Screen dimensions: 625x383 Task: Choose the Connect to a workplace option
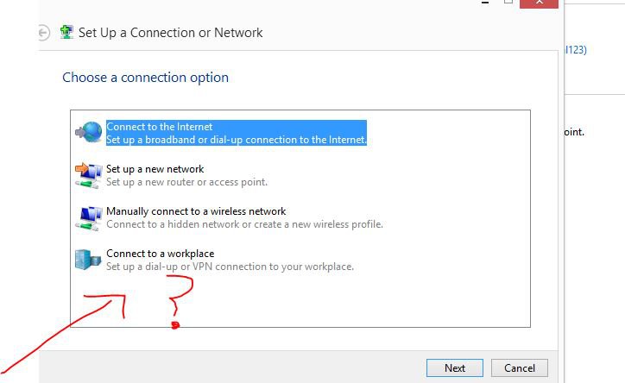point(160,254)
